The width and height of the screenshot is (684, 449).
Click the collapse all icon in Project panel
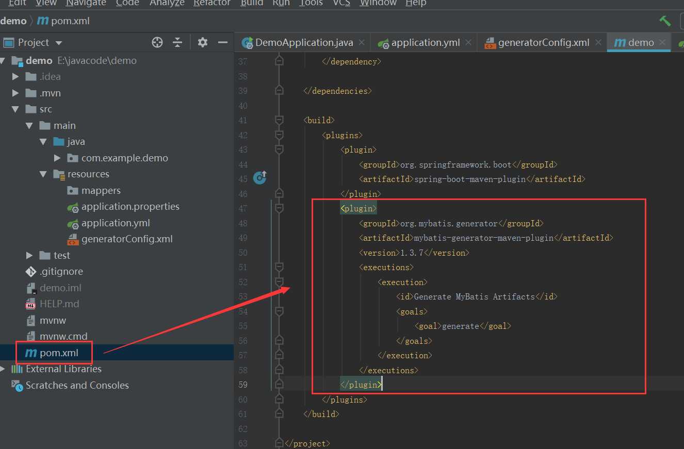(x=177, y=42)
